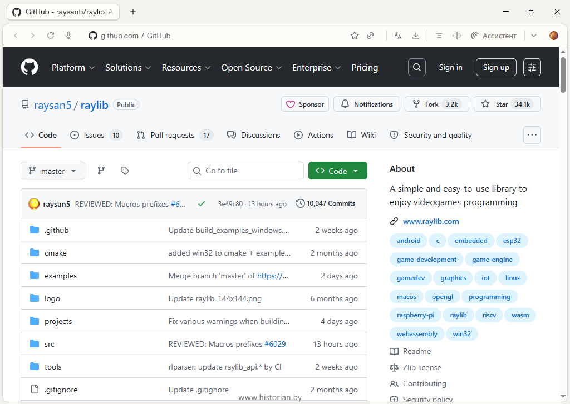Click the read-aloud sound bars icon

tap(456, 36)
